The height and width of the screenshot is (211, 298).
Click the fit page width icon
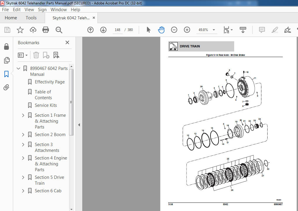coord(226,30)
